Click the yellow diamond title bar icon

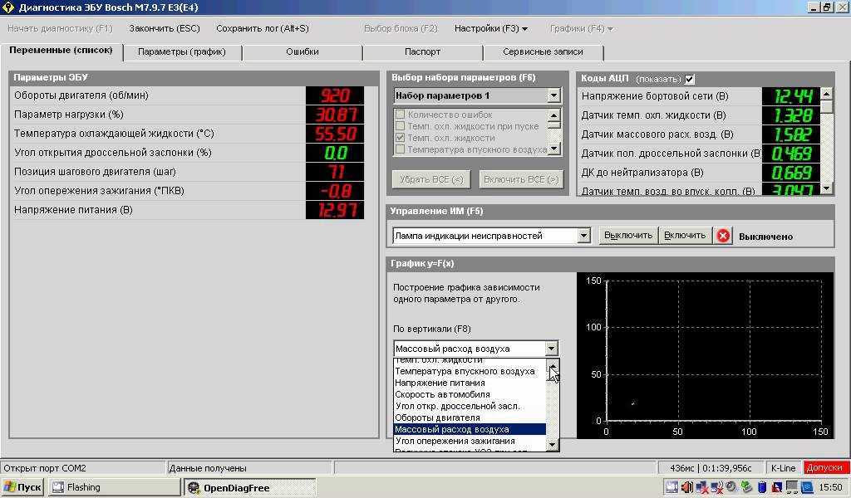7,7
